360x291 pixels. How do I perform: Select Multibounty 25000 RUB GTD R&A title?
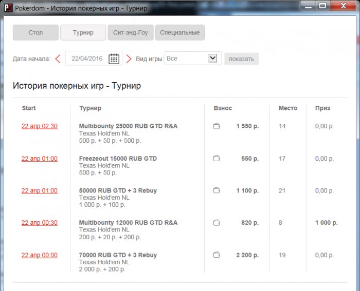128,126
